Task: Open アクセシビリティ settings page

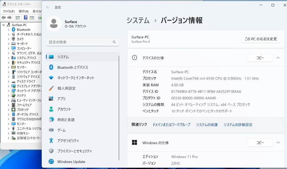Action: point(82,141)
